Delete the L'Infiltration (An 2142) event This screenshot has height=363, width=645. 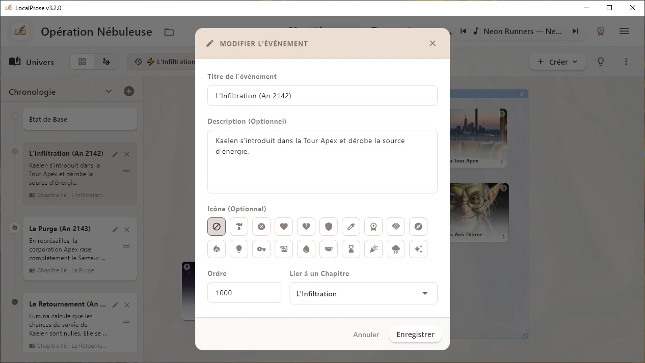tap(127, 154)
